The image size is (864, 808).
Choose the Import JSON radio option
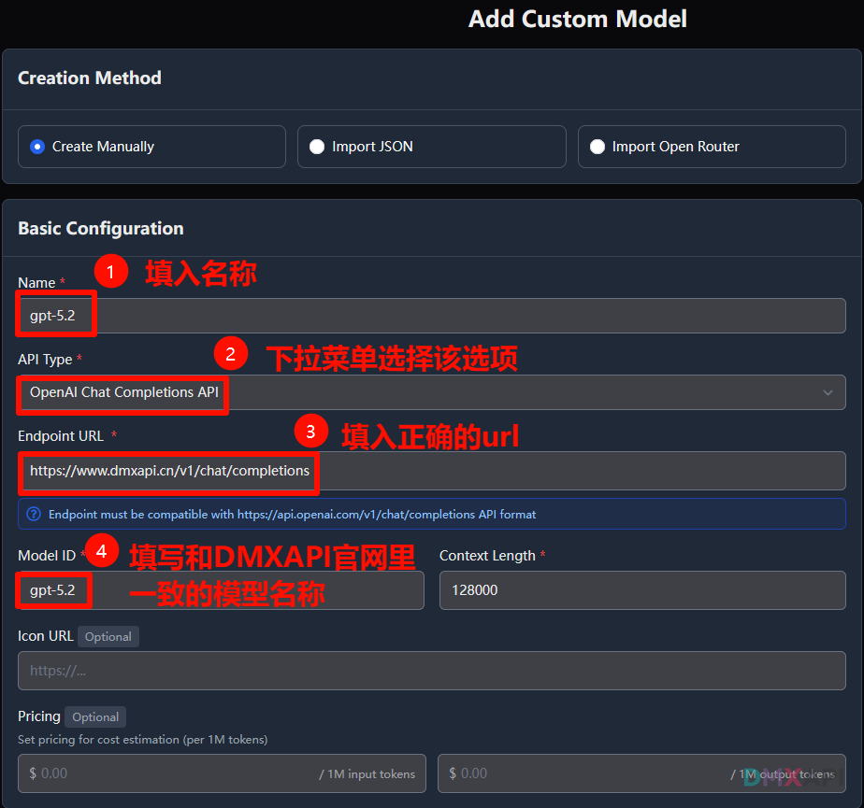[317, 147]
